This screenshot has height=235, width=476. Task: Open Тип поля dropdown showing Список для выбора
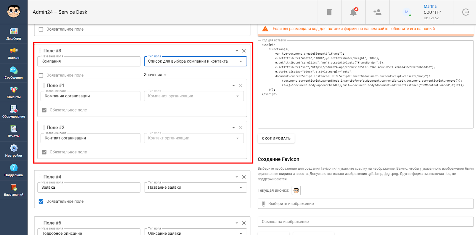[x=195, y=61]
